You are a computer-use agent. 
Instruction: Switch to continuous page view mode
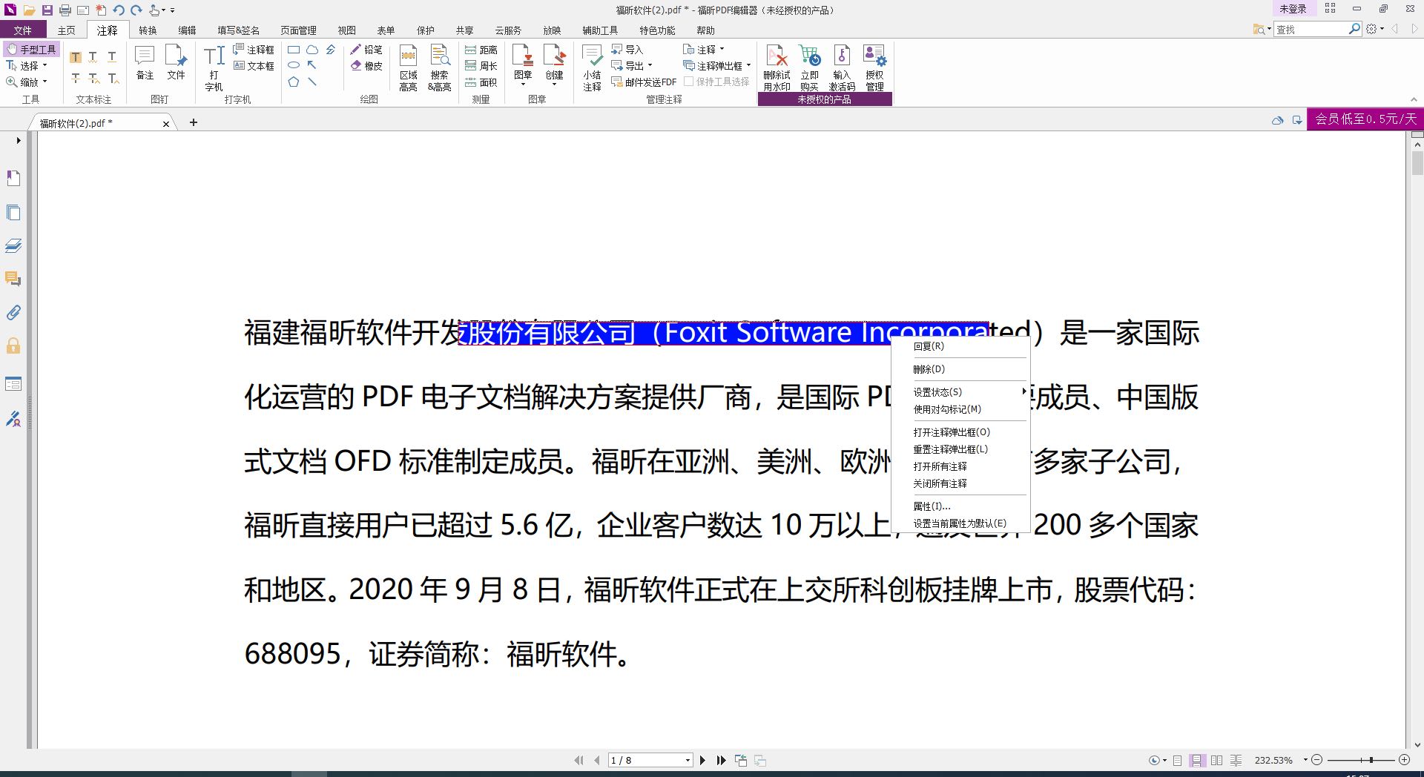pos(1197,760)
